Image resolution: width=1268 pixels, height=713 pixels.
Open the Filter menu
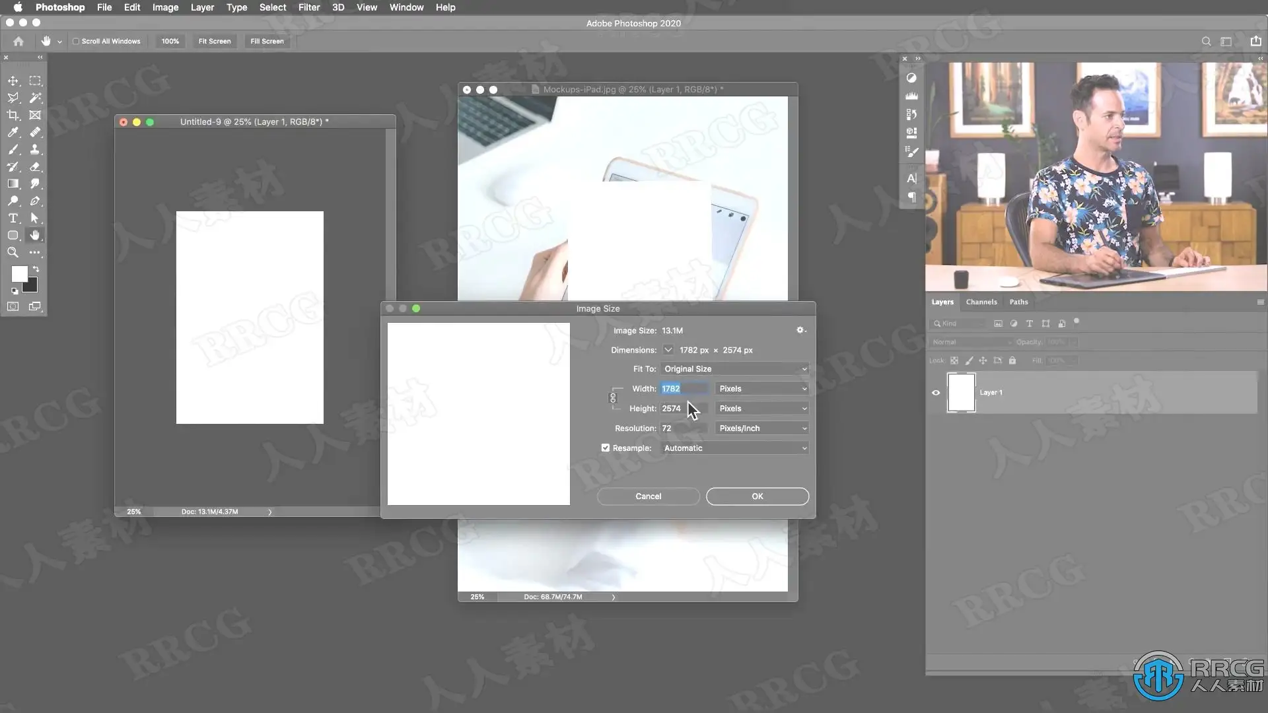coord(308,7)
